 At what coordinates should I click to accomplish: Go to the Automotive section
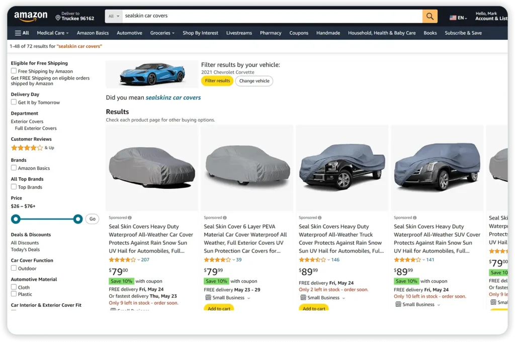click(x=129, y=33)
